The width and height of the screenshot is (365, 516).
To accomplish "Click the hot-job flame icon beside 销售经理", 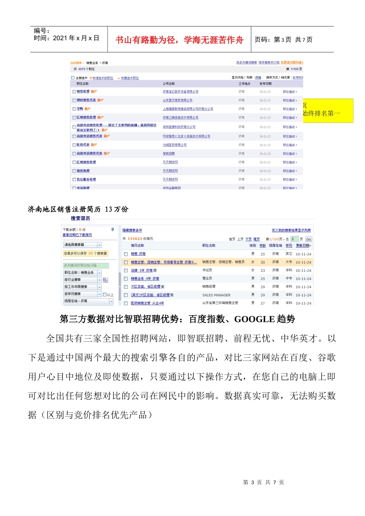I will pos(94,92).
